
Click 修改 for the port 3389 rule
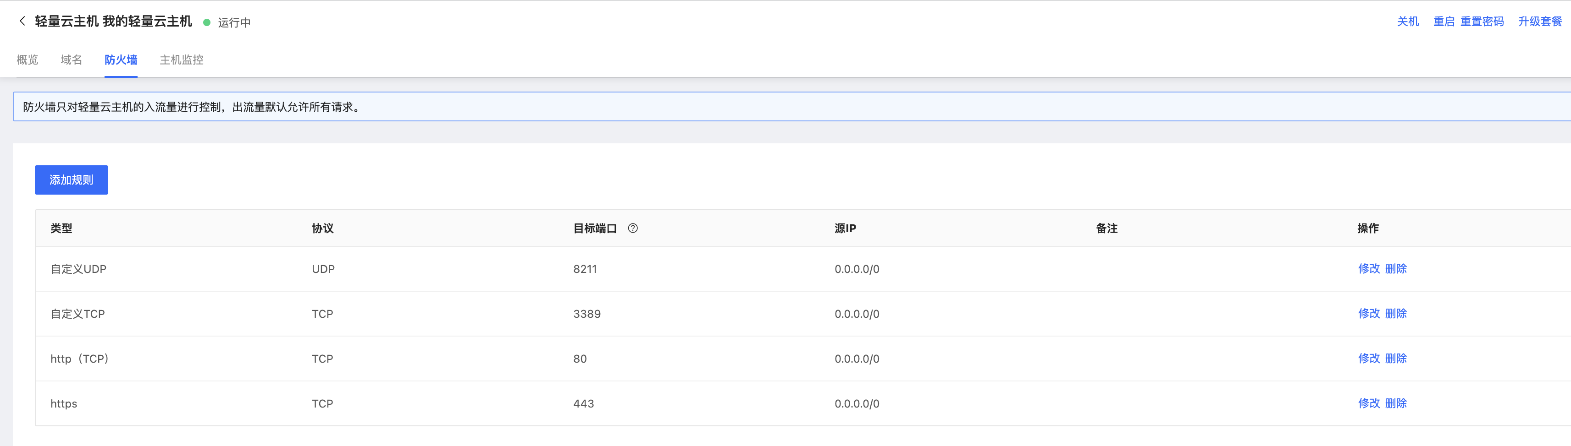[1369, 313]
